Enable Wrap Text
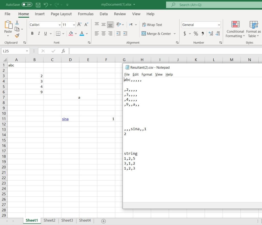 pyautogui.click(x=152, y=25)
